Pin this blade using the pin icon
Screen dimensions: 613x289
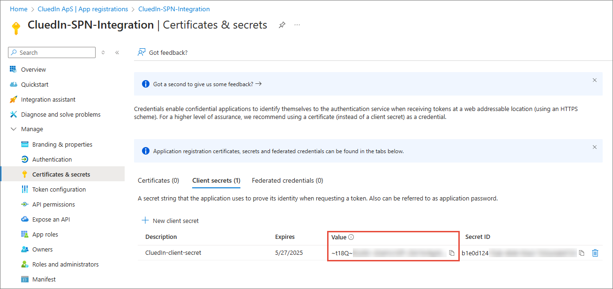(x=282, y=25)
